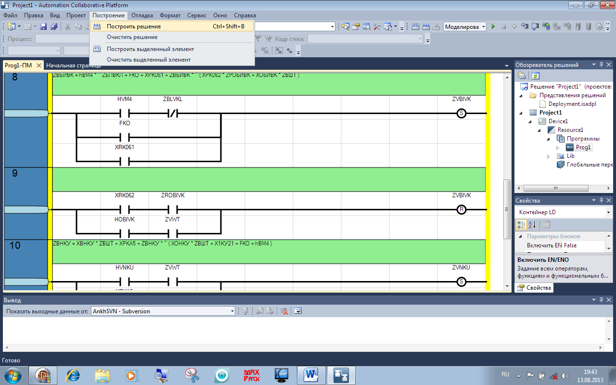Open the Контейнер LD dropdown in Properties
This screenshot has height=385, width=616.
[x=608, y=212]
